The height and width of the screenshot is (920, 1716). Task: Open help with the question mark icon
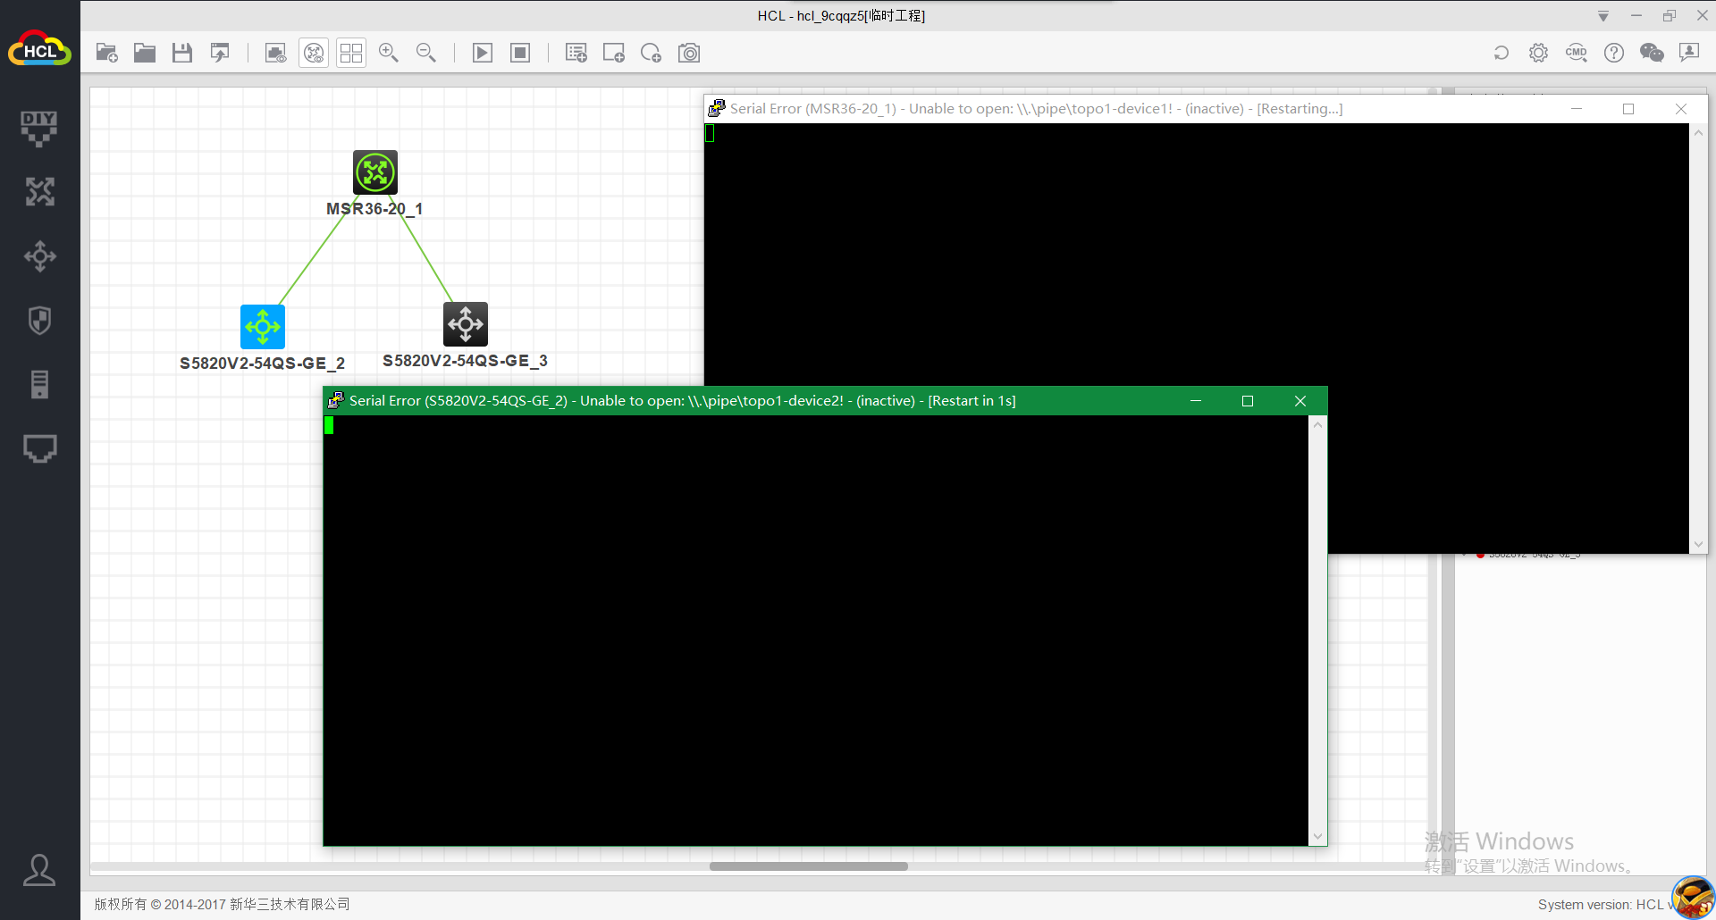1614,53
